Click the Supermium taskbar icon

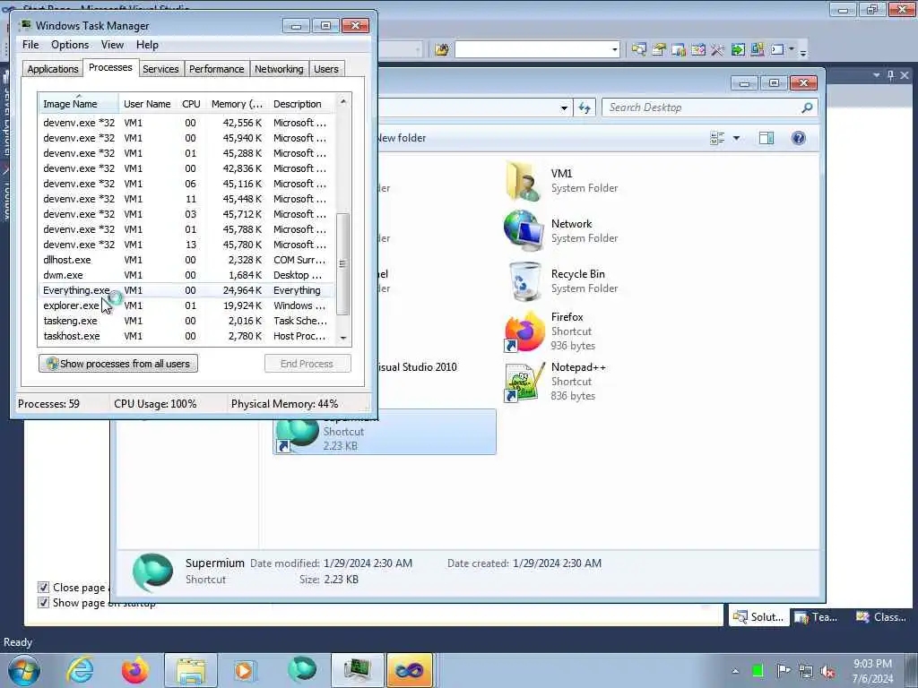point(301,670)
